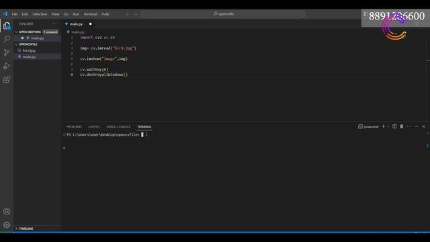Open the Manage gear icon
The height and width of the screenshot is (242, 430).
click(7, 225)
